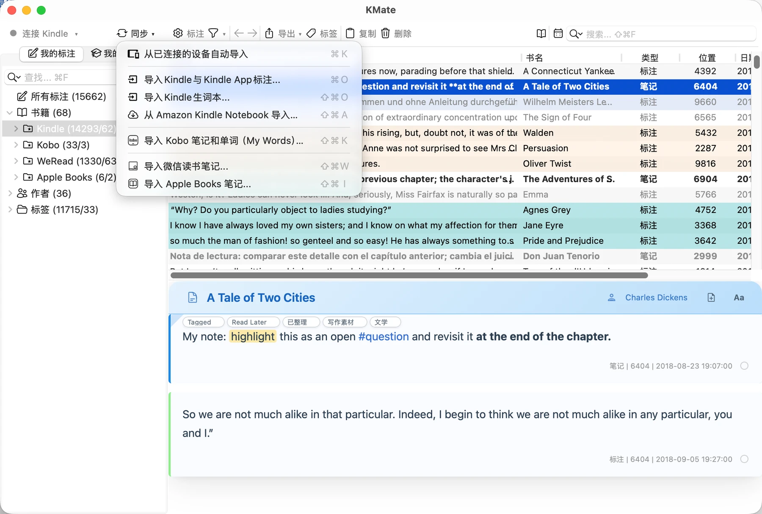Click the sync 同步 icon

(x=122, y=33)
